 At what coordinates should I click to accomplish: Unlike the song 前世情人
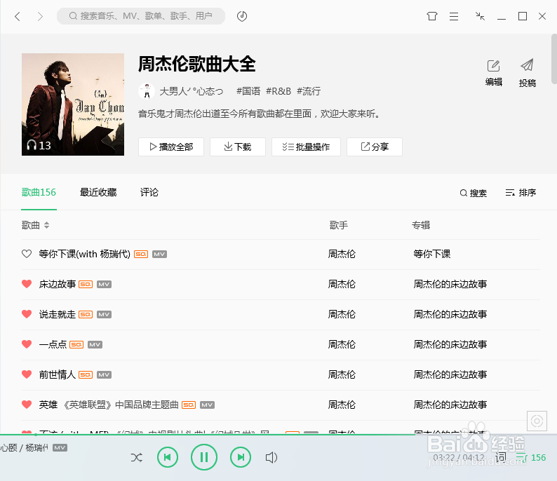click(x=27, y=374)
